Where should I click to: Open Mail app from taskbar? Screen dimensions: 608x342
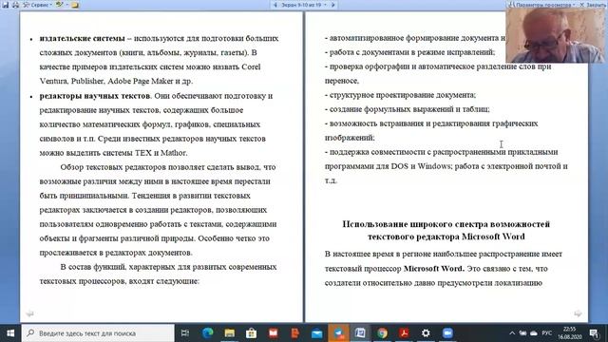(316, 333)
